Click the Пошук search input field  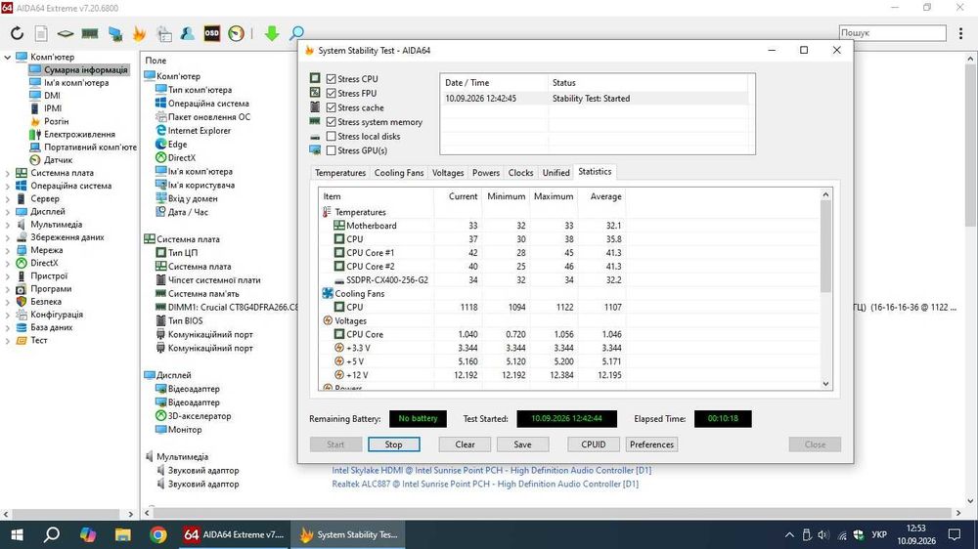coord(892,33)
